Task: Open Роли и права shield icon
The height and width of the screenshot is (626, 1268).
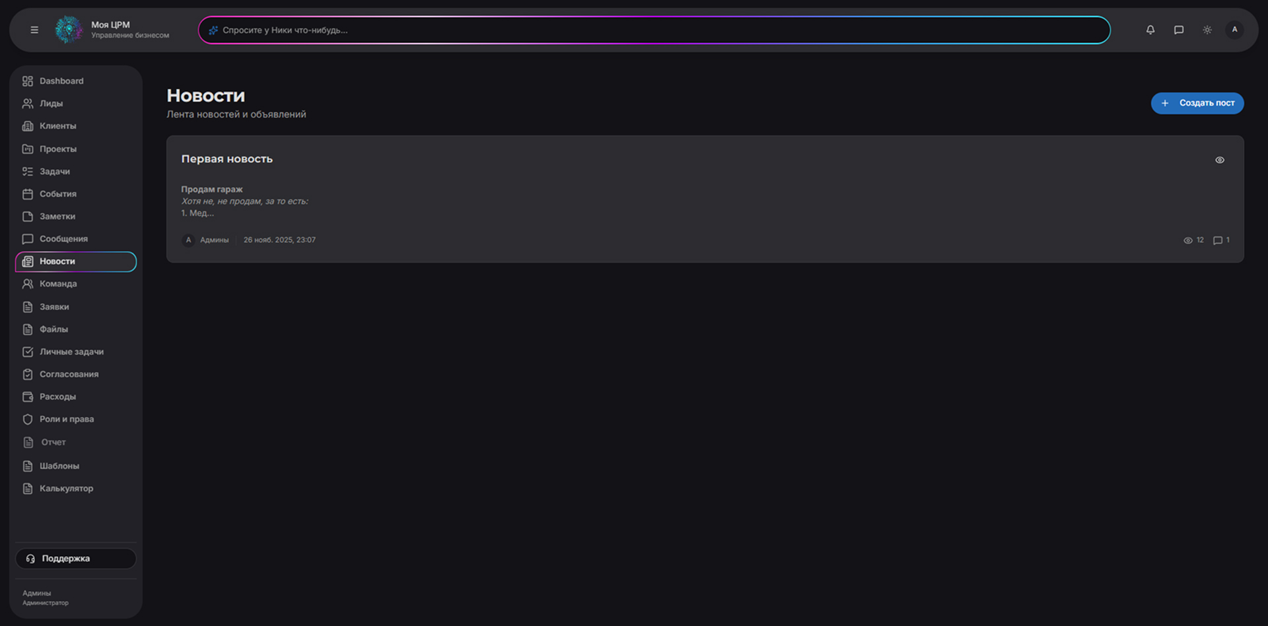Action: (x=28, y=419)
